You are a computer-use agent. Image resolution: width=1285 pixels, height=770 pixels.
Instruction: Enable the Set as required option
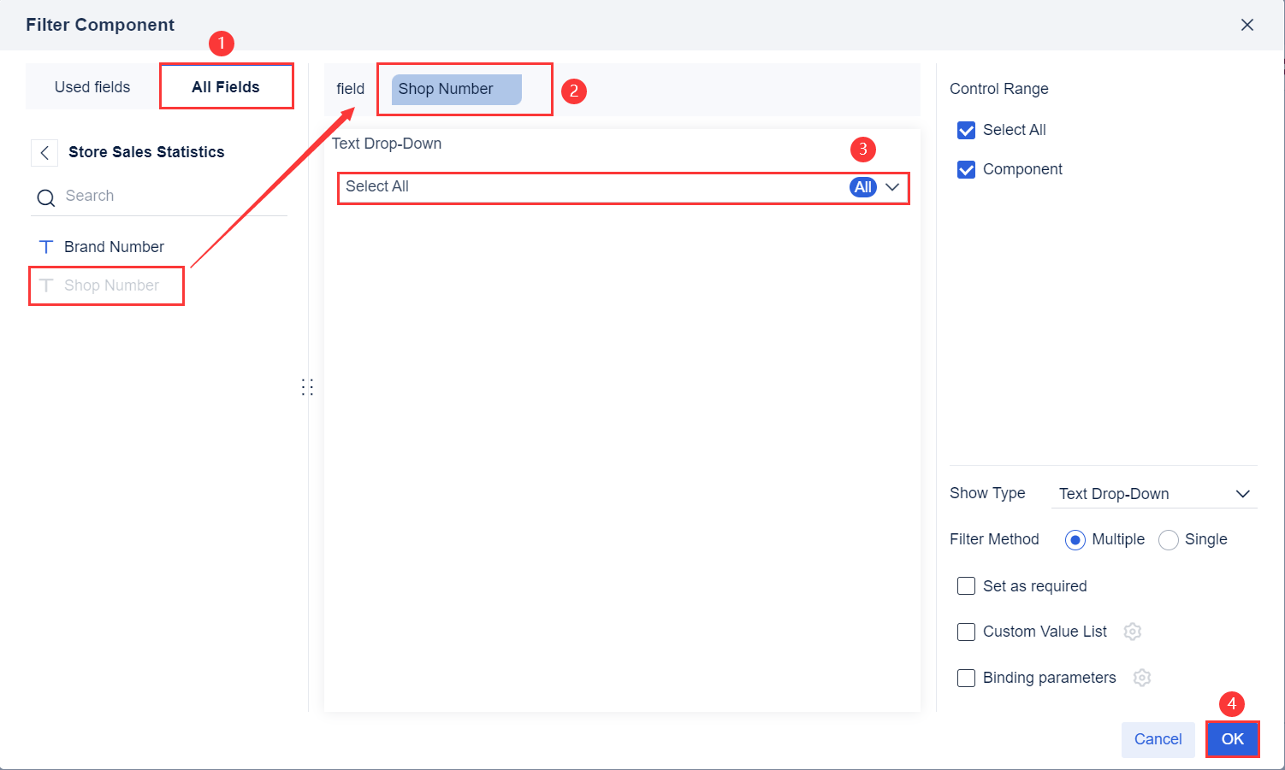click(x=966, y=586)
